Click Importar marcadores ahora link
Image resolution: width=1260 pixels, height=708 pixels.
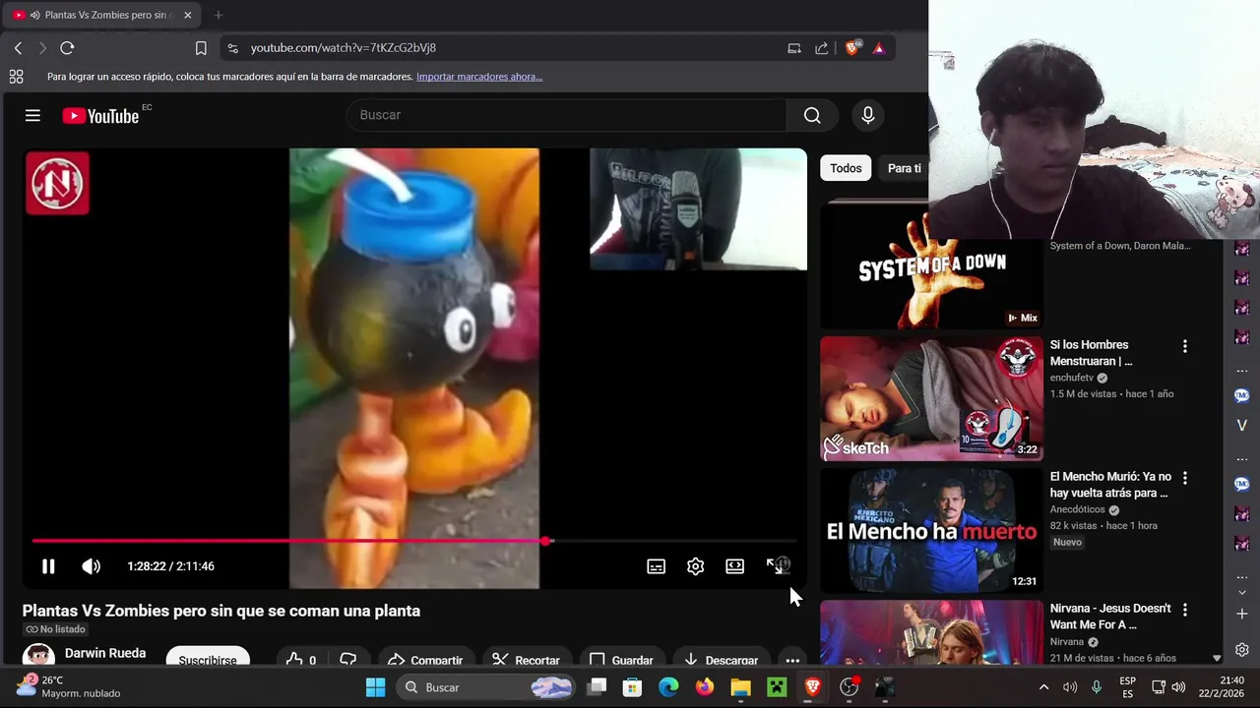point(479,76)
